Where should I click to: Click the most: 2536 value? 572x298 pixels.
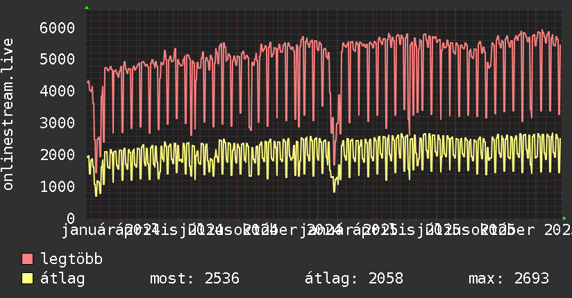194,279
